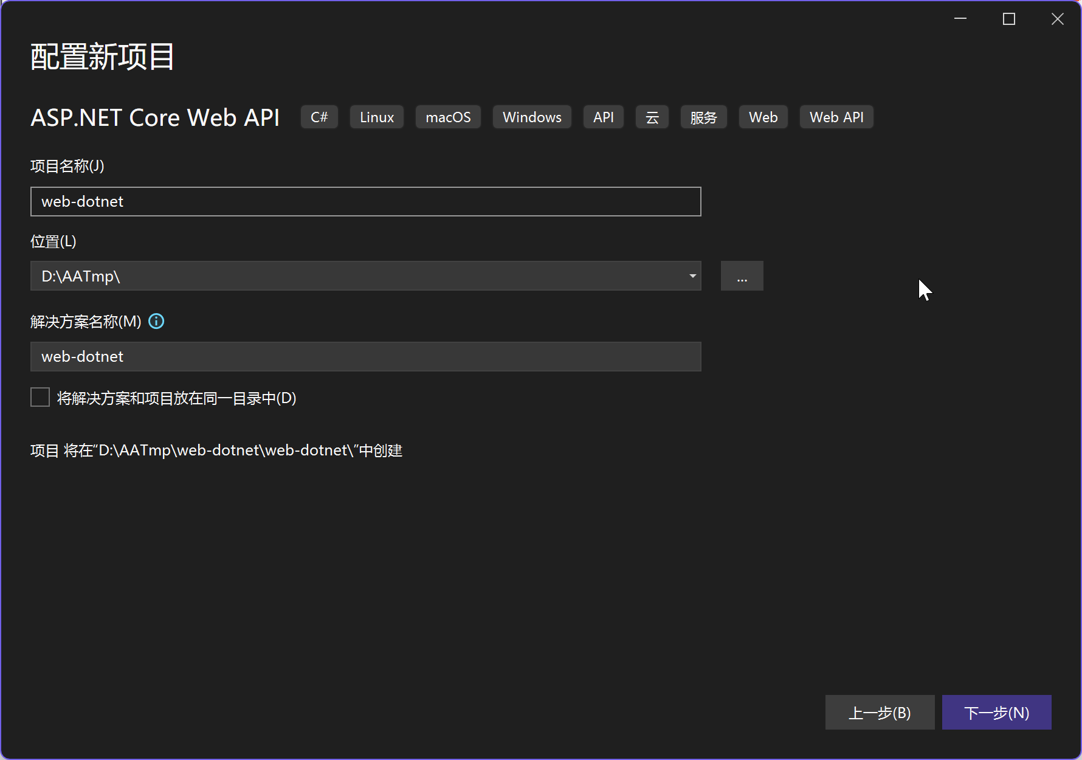The width and height of the screenshot is (1082, 760).
Task: Click the project creation path message
Action: tap(216, 451)
